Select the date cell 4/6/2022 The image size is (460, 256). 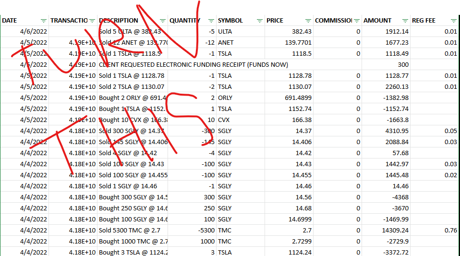click(24, 31)
